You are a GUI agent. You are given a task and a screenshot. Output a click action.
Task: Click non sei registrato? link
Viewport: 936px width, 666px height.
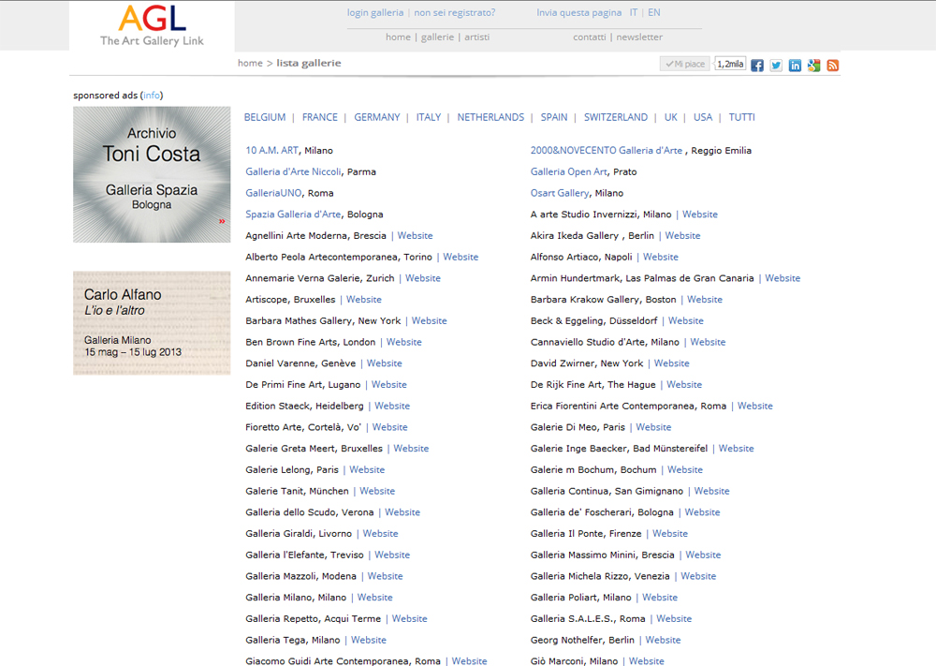[455, 12]
